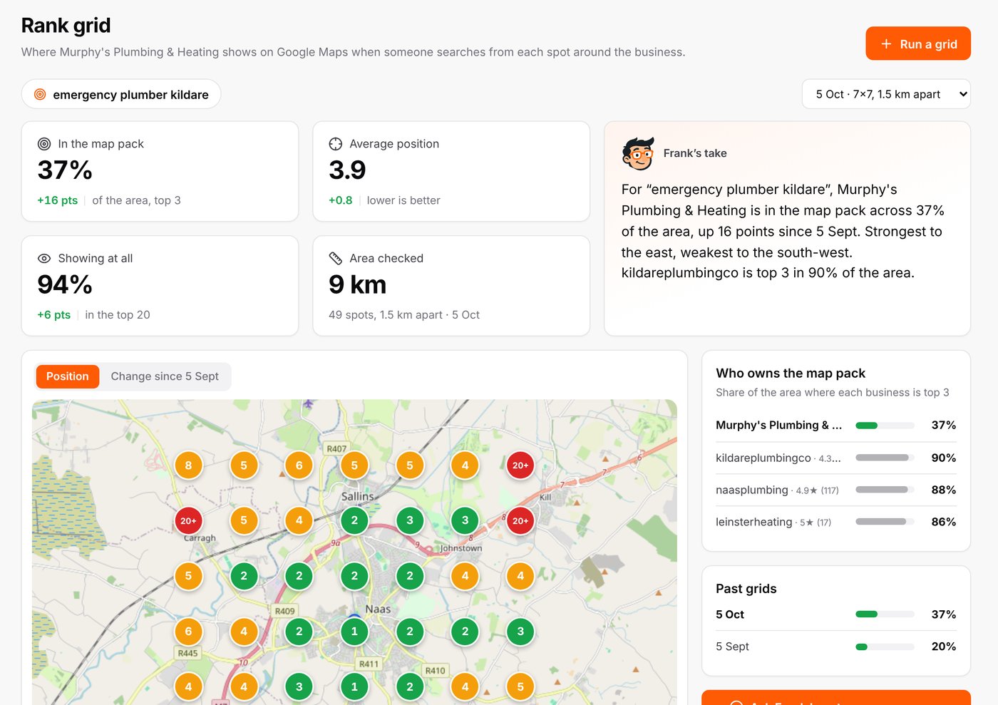Click Frank's avatar in Frank's take
This screenshot has width=998, height=705.
(638, 153)
